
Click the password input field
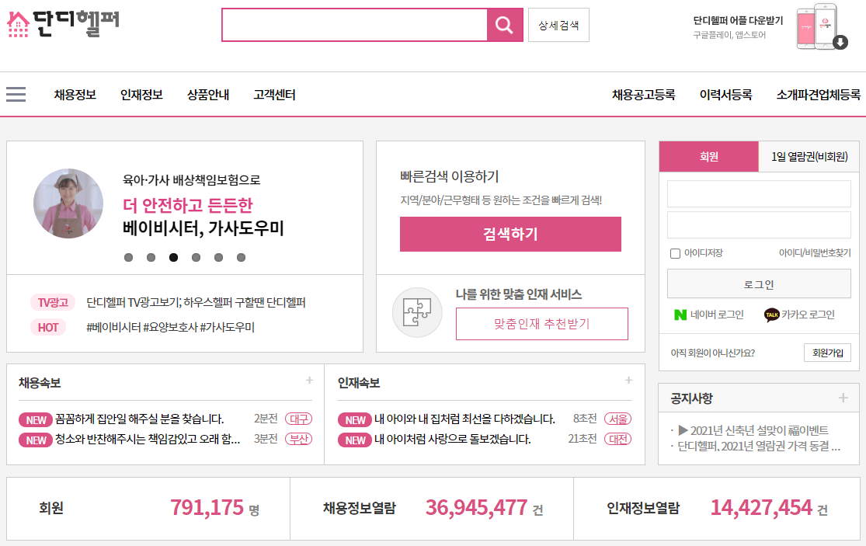pos(759,224)
